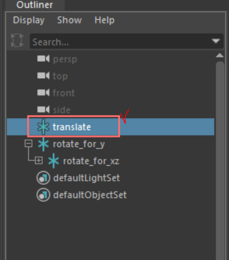The image size is (229, 260).
Task: Open the Show menu
Action: click(69, 20)
